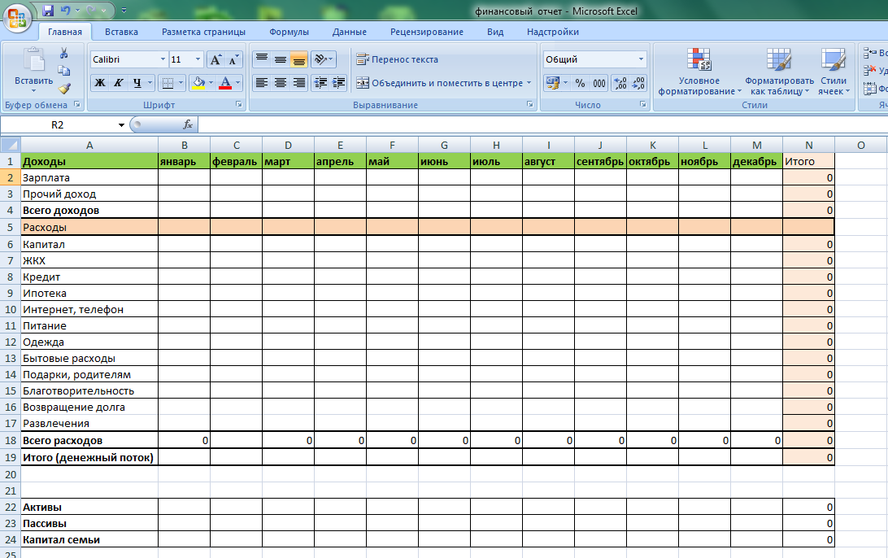Apply red font color A
Viewport: 888px width, 558px height.
click(225, 83)
